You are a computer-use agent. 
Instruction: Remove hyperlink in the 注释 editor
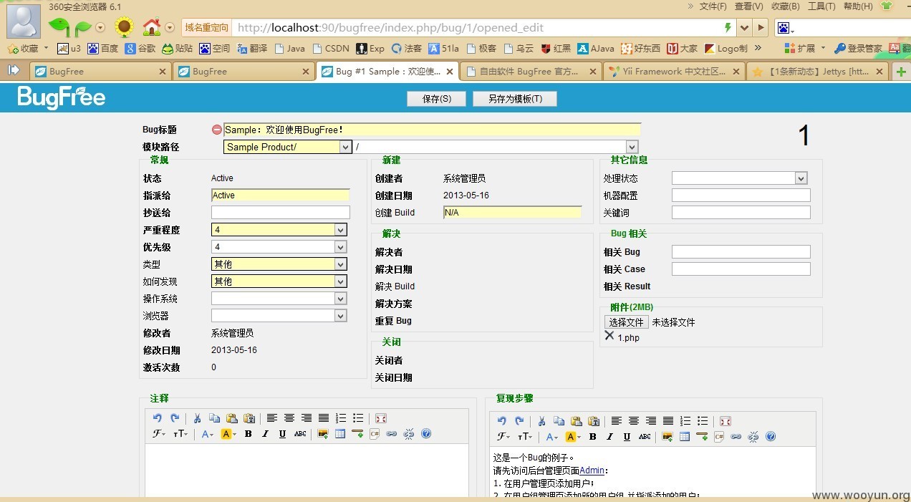[x=409, y=434]
